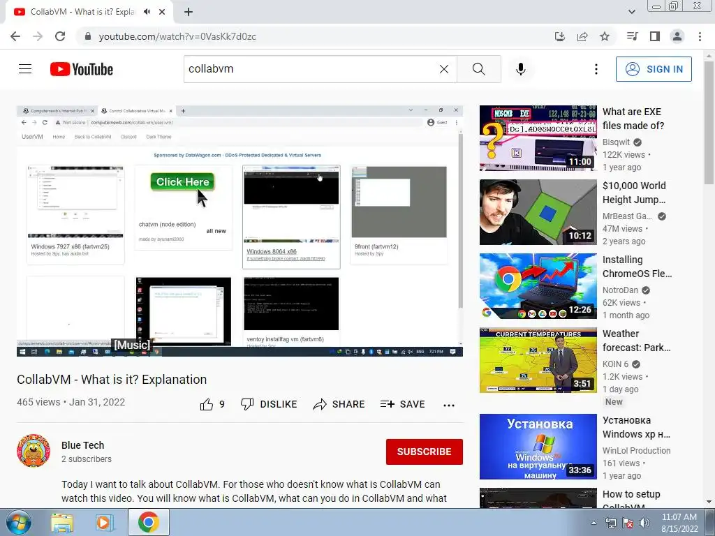Image resolution: width=715 pixels, height=536 pixels.
Task: Open the WinLol Production channel name
Action: point(637,450)
